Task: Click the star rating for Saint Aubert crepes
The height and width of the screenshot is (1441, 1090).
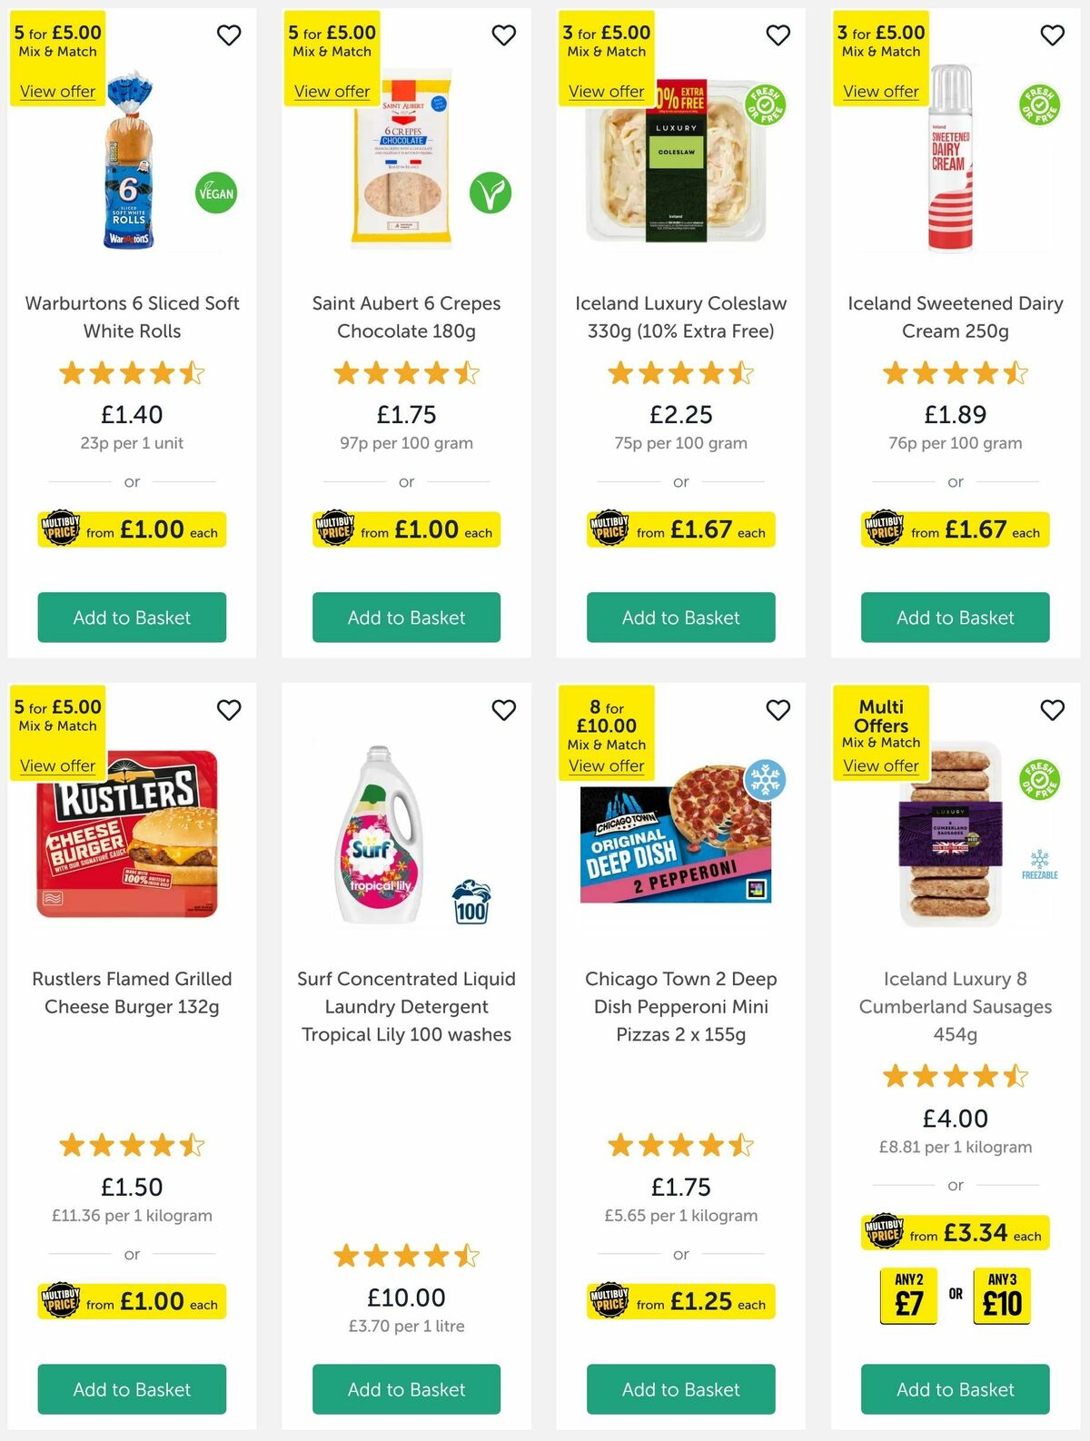Action: [x=406, y=372]
